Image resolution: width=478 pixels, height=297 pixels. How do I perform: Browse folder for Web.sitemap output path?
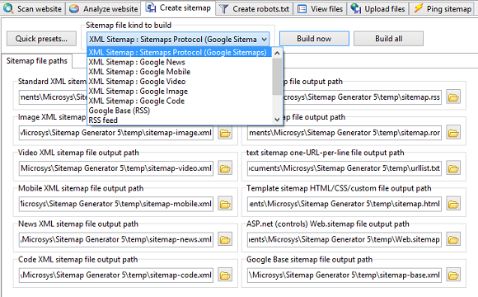pos(453,239)
